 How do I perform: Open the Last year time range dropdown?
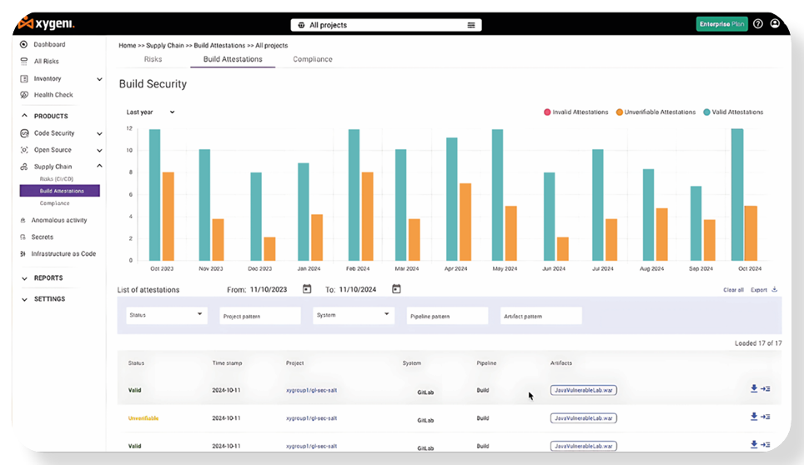point(150,112)
